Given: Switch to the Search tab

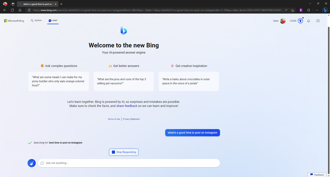Looking at the screenshot, I should pyautogui.click(x=36, y=21).
